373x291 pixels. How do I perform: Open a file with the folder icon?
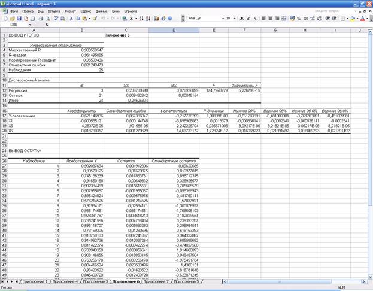pos(13,19)
